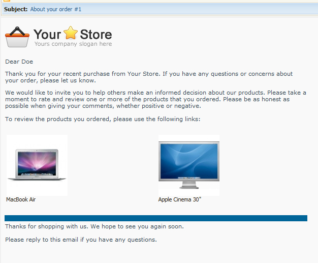Open the MacBook Air product thumbnail
Image resolution: width=318 pixels, height=263 pixels.
pyautogui.click(x=37, y=165)
